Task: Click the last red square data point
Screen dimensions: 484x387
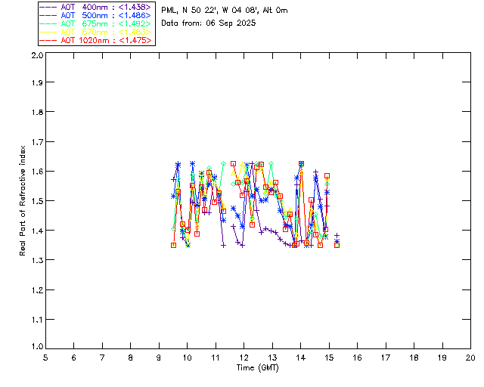Action: point(337,245)
